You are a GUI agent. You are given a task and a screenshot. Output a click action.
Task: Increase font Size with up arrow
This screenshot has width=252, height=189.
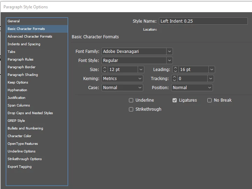[x=105, y=68]
